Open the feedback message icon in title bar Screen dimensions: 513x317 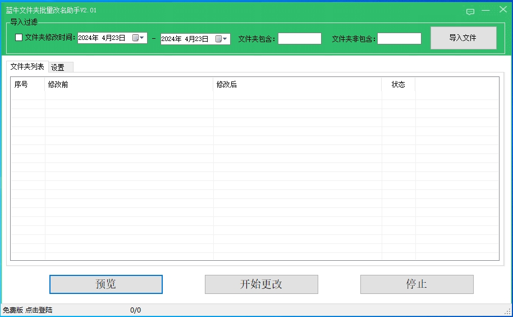click(470, 12)
